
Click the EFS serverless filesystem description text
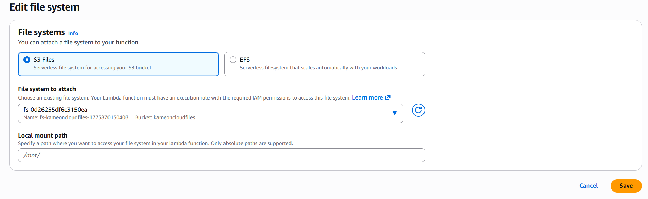pos(318,68)
